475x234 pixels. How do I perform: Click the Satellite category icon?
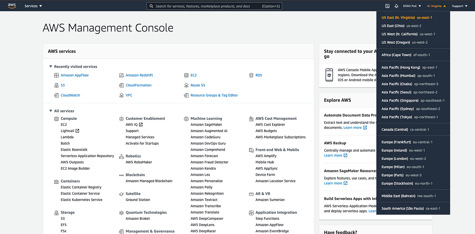[121, 194]
